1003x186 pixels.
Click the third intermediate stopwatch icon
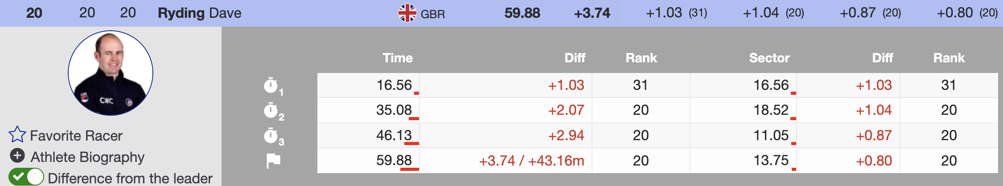[x=271, y=135]
